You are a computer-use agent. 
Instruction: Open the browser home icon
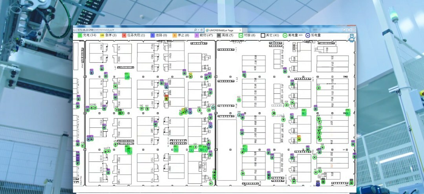pyautogui.click(x=344, y=30)
